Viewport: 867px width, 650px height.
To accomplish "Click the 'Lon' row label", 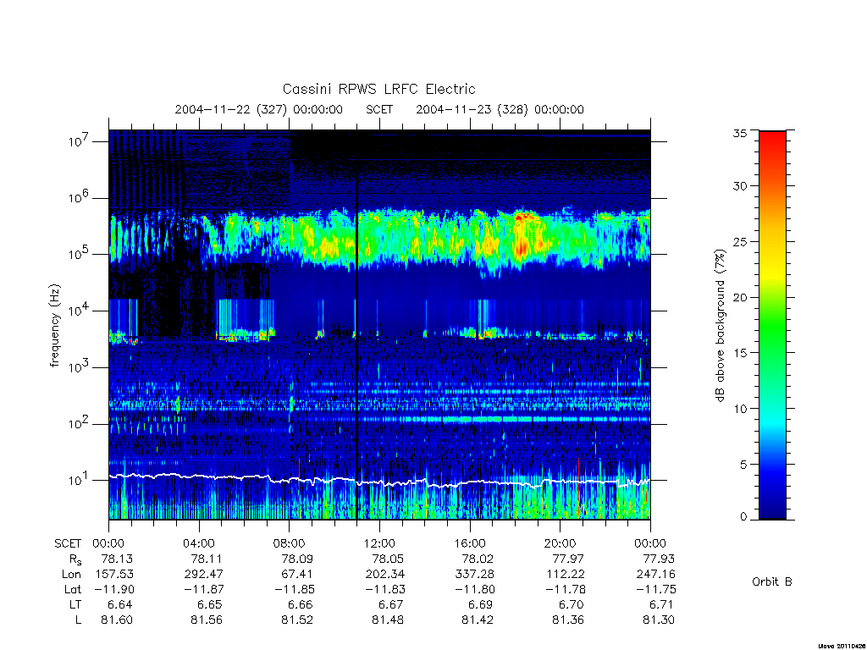I will (72, 574).
